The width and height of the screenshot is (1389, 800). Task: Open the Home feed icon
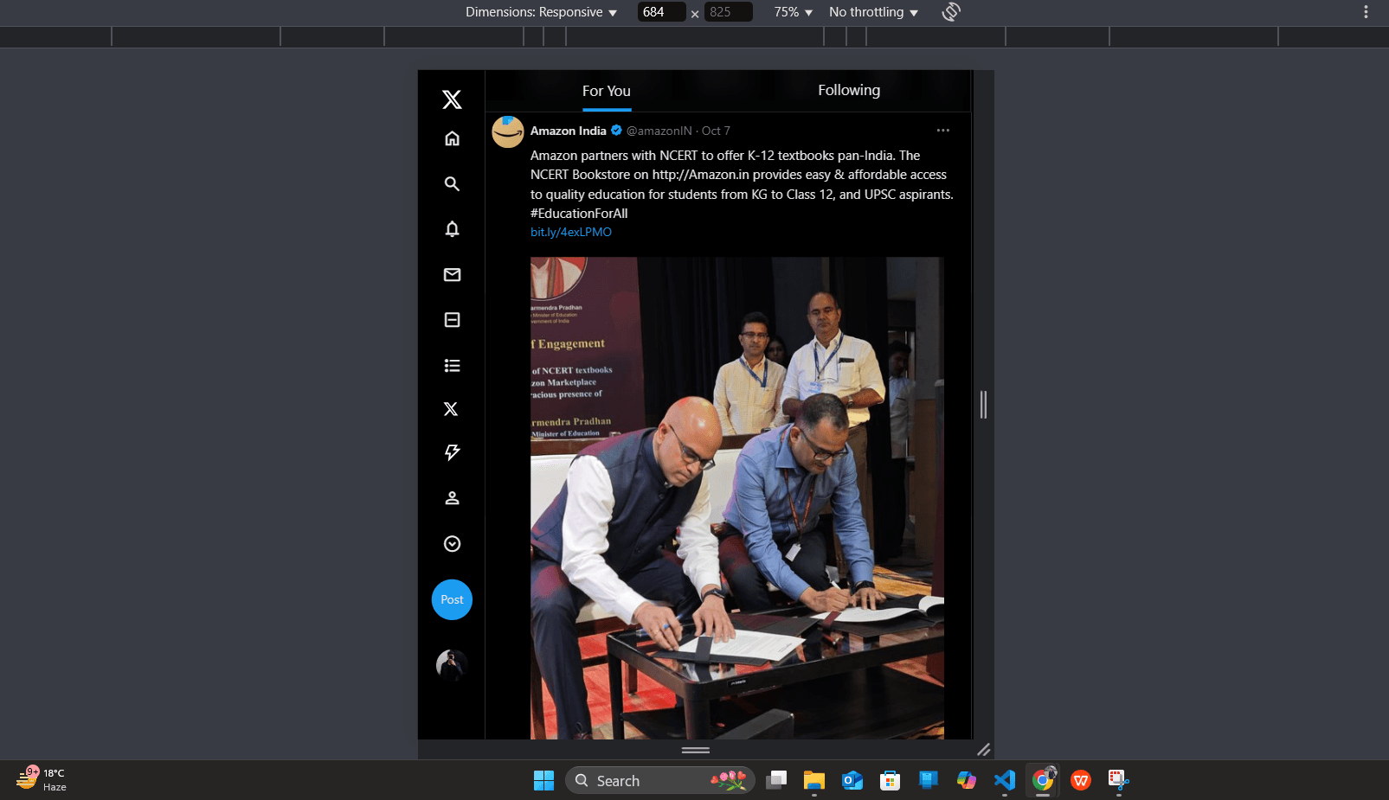coord(452,138)
